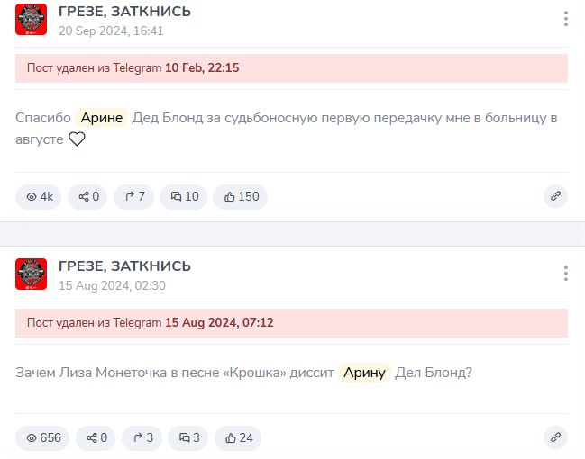Open comments counter showing 10
585x459 pixels.
click(x=184, y=197)
